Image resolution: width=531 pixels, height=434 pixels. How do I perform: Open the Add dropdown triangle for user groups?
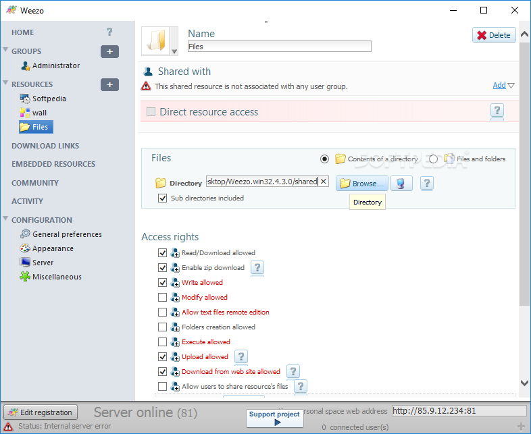(x=511, y=86)
